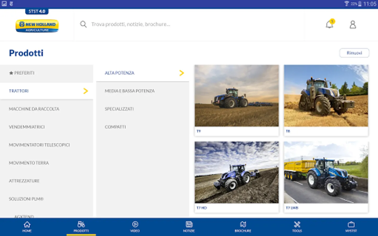Screen dimensions: 378x236
Task: Select Macchine da Raccolta category
Action: pyautogui.click(x=46, y=109)
